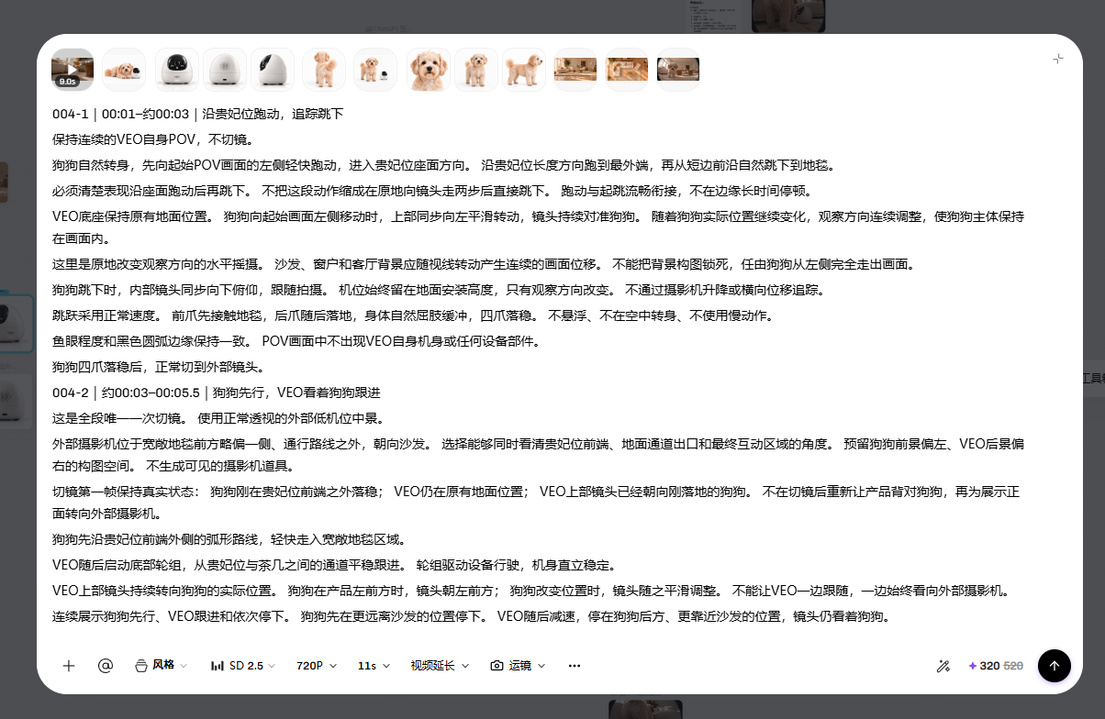Select the front-view white robot thumbnail
Viewport: 1105px width, 719px height.
177,69
